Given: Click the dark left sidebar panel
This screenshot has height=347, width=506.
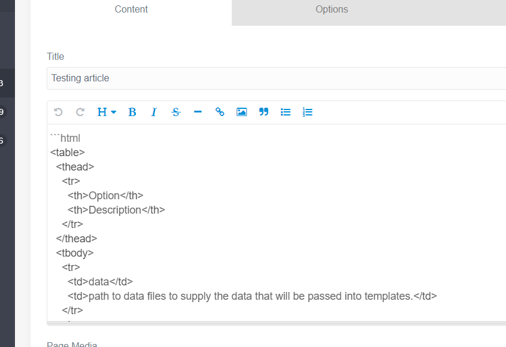Looking at the screenshot, I should coord(7,239).
